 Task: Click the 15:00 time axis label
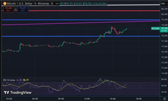tap(113, 99)
